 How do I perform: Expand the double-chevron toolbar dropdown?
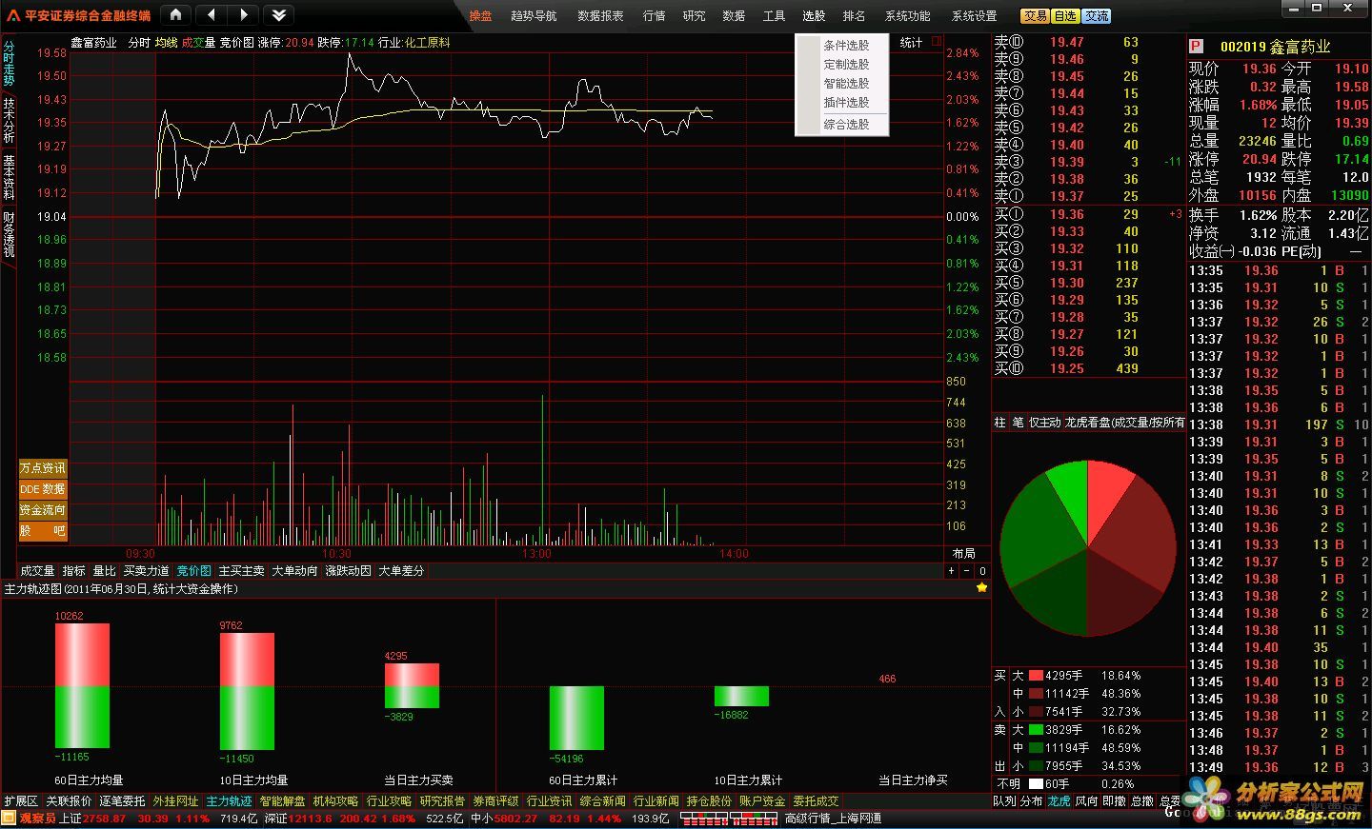(278, 14)
